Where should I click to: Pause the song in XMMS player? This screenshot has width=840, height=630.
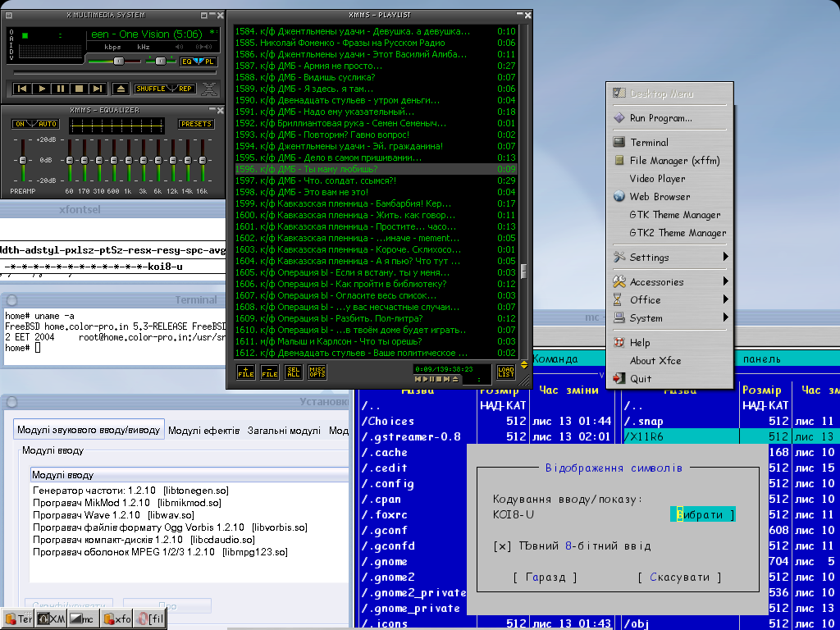[60, 89]
